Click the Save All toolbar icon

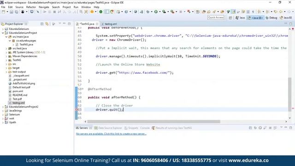click(x=17, y=12)
